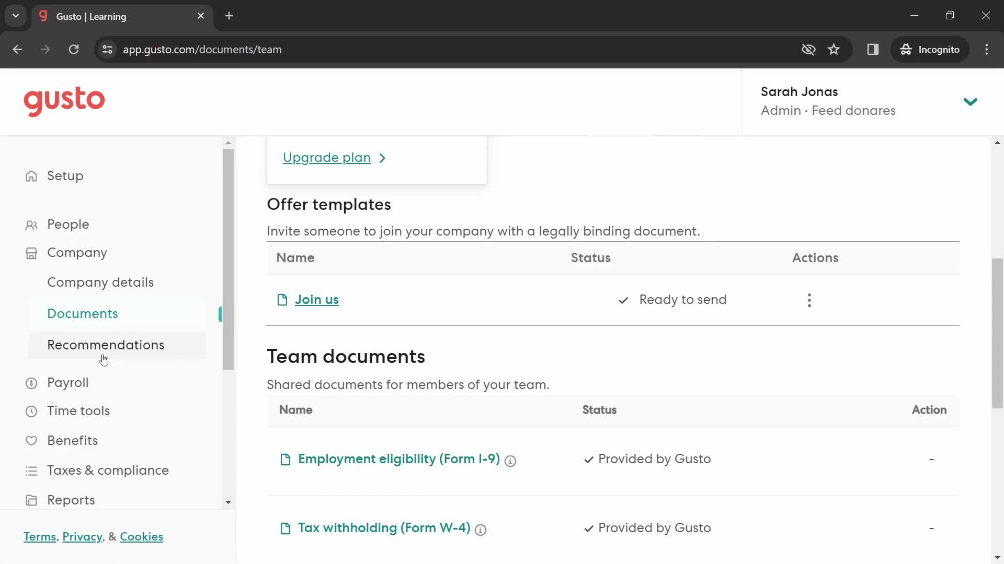
Task: Click the Employment eligibility Form I-9 document link
Action: click(x=398, y=459)
